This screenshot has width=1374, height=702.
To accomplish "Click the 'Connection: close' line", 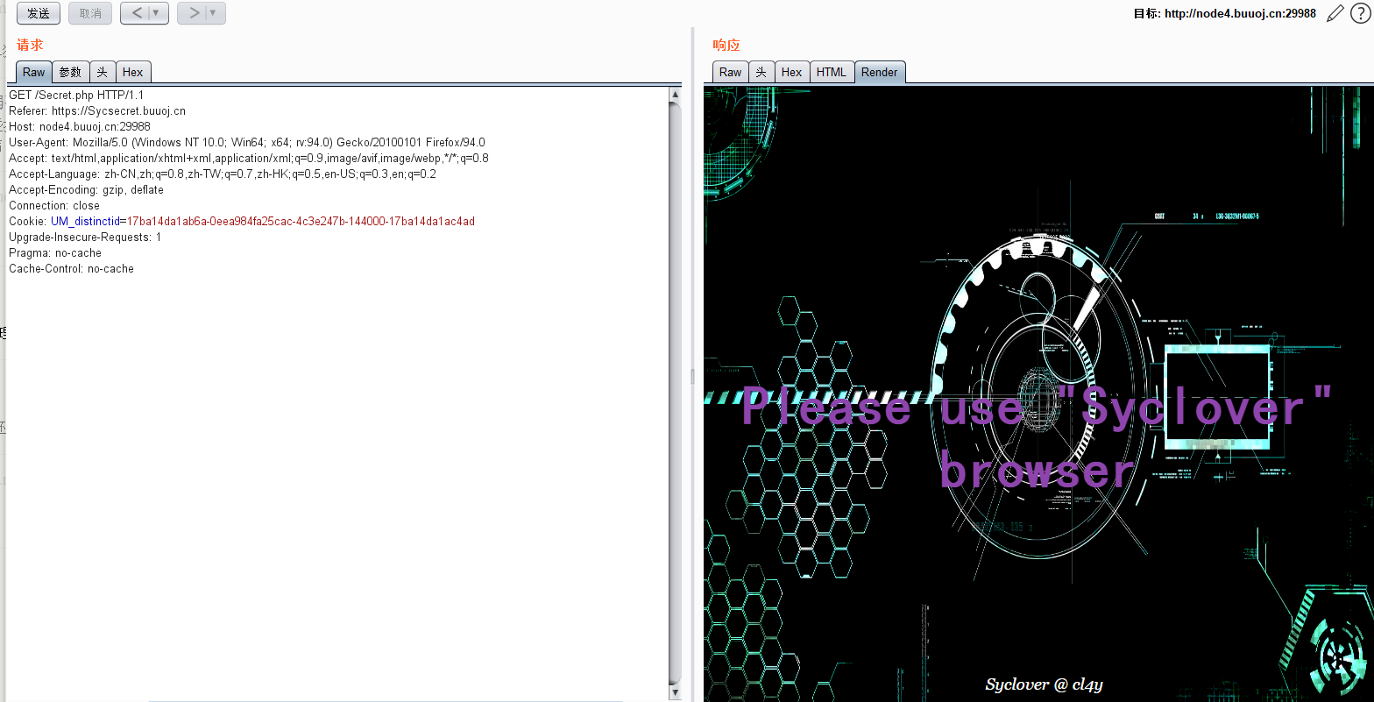I will pos(54,205).
